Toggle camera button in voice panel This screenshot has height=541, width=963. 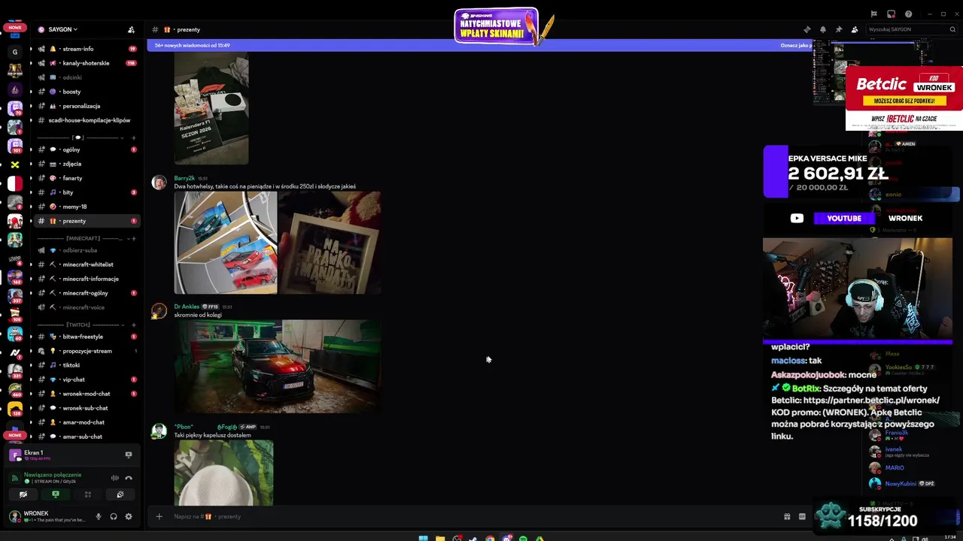tap(23, 494)
